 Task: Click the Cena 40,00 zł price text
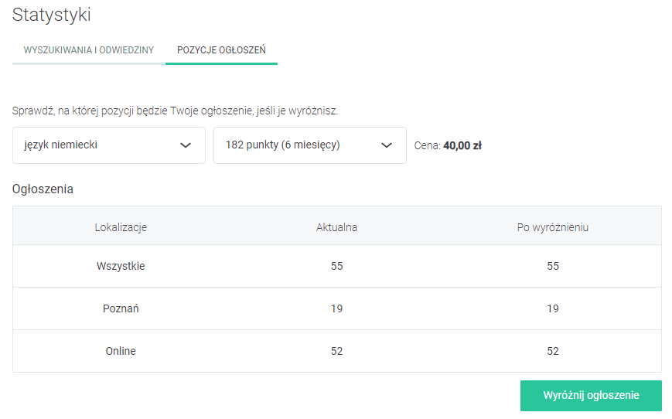tap(448, 145)
